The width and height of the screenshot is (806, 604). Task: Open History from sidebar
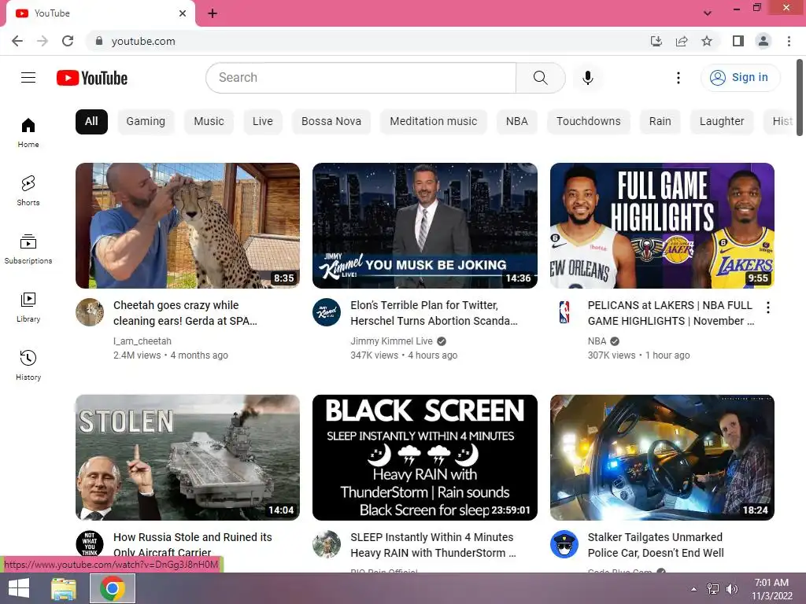point(28,365)
